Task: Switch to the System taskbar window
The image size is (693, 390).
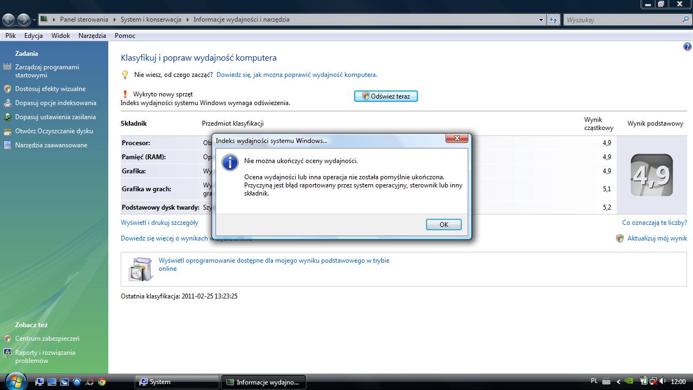Action: 176,382
